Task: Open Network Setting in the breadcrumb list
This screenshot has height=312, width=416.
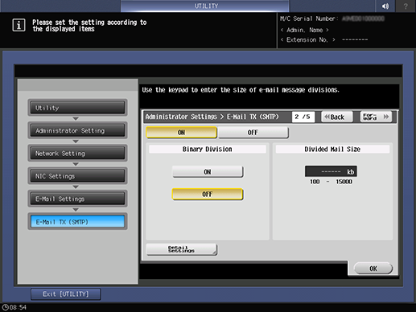Action: click(77, 154)
